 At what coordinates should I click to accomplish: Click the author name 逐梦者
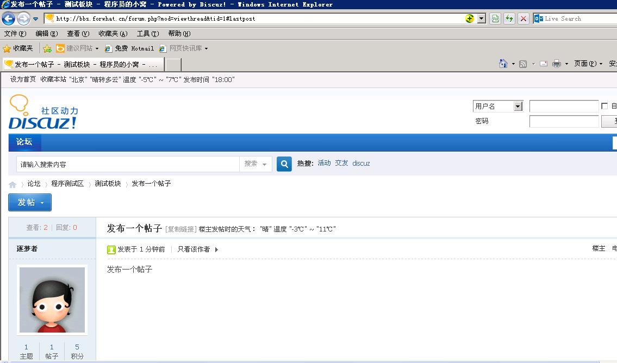pos(27,248)
